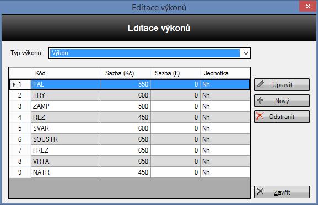Viewport: 318px width, 205px height.
Task: Select the ZAMP code cell
Action: click(66, 106)
